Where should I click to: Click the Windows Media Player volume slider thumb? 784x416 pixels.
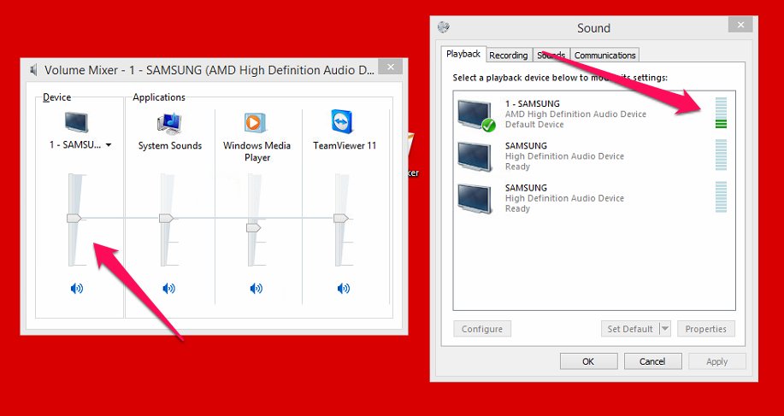[254, 228]
